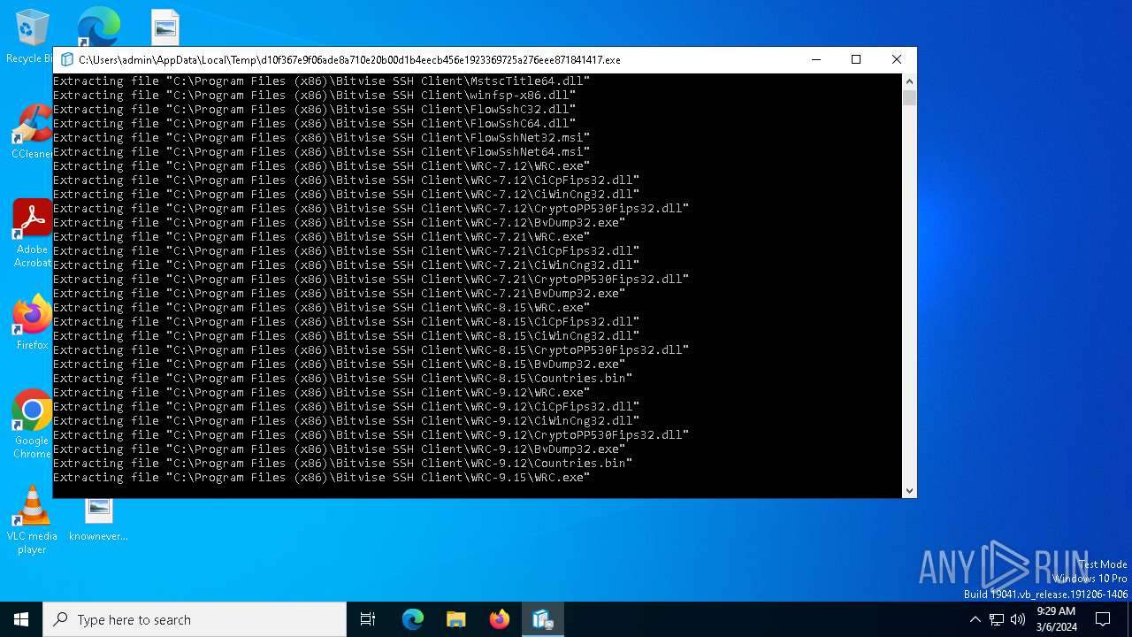Screen dimensions: 1132x637
Task: Open Task View from the taskbar
Action: point(368,619)
